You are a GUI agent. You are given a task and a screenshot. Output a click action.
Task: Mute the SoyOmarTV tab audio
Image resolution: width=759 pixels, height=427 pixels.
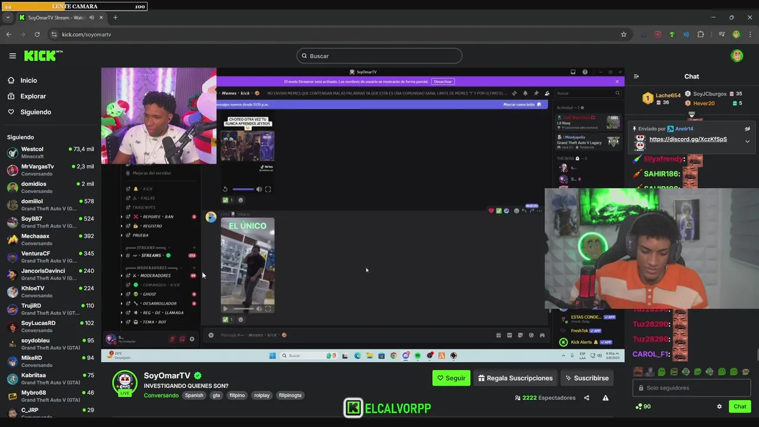(x=91, y=17)
